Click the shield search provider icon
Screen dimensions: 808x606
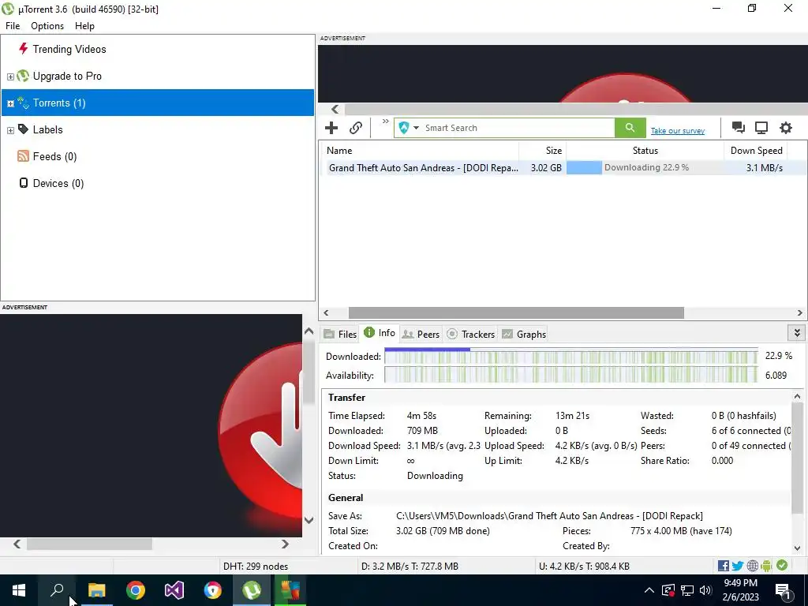tap(404, 128)
